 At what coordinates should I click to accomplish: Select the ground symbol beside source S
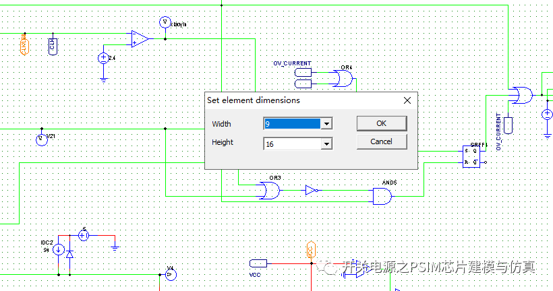[115, 248]
